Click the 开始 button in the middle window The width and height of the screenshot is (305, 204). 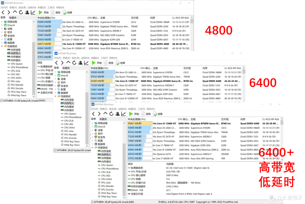[97, 63]
